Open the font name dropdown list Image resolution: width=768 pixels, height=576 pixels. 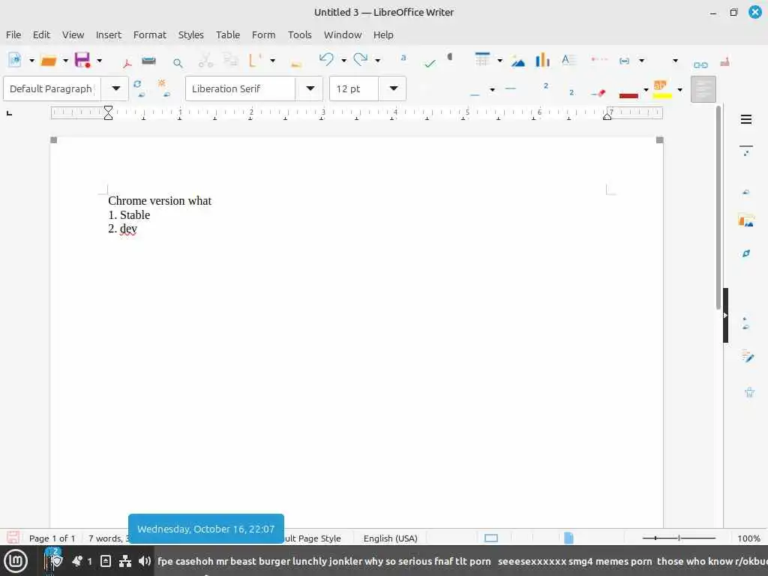coord(310,88)
